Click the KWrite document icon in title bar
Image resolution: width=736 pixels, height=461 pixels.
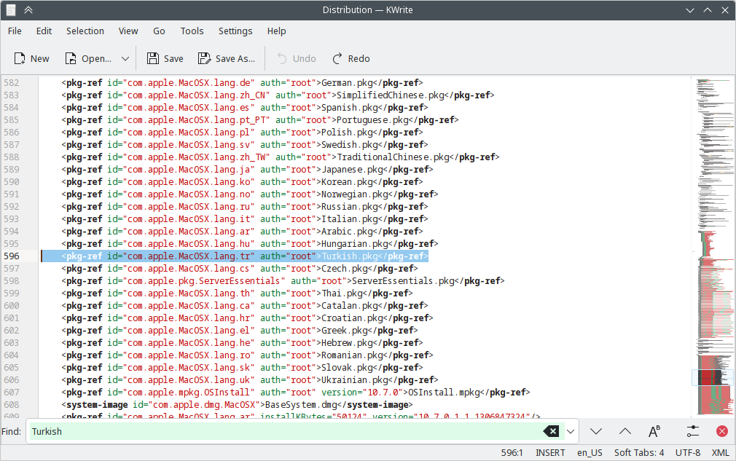point(11,10)
